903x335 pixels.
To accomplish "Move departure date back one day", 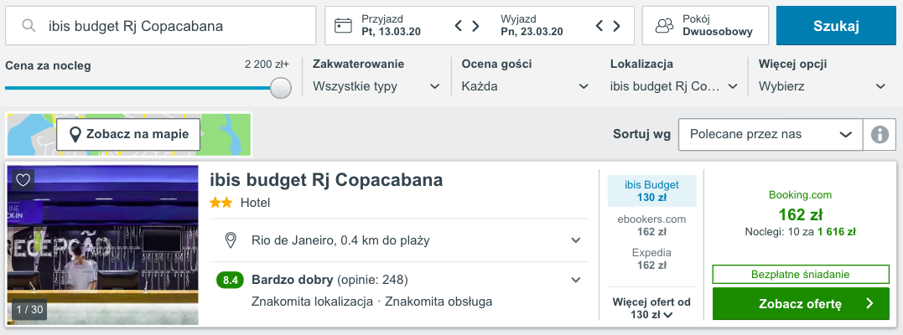I will coord(599,26).
